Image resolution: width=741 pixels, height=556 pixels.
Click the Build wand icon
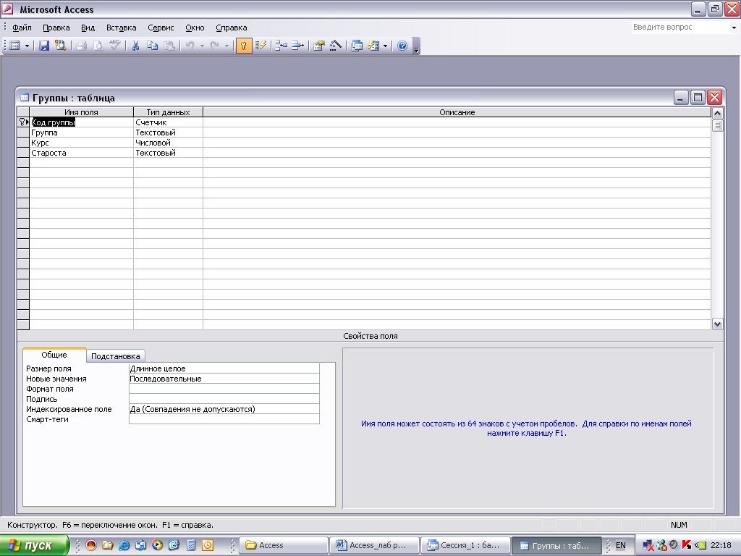point(336,46)
